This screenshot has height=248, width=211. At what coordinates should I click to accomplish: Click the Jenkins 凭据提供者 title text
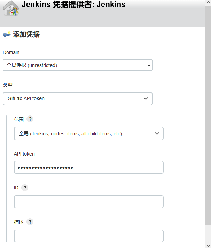click(73, 5)
